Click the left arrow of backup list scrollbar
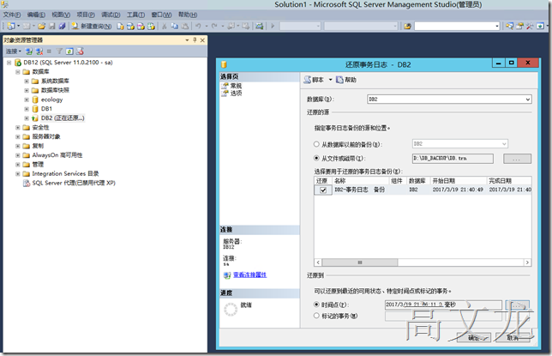This screenshot has height=356, width=552. (318, 262)
